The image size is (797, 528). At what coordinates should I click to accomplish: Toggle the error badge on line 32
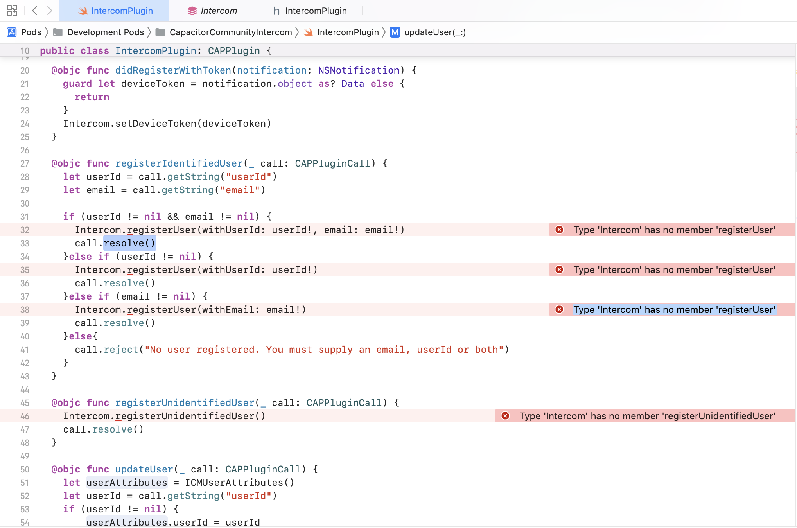pos(558,230)
